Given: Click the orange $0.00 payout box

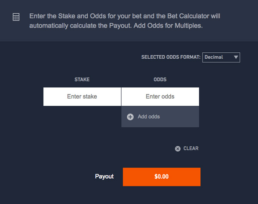Looking at the screenshot, I should (x=162, y=177).
